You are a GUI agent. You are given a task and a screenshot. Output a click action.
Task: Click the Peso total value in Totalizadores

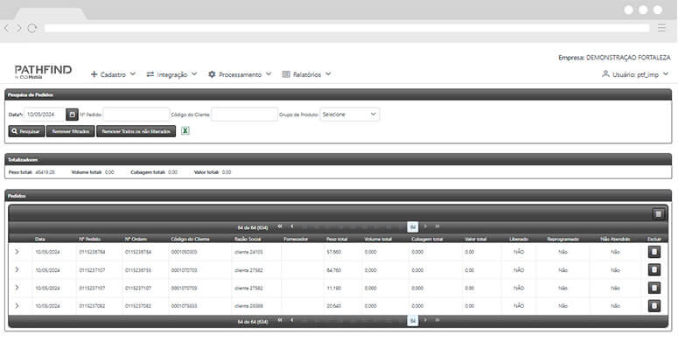click(45, 172)
